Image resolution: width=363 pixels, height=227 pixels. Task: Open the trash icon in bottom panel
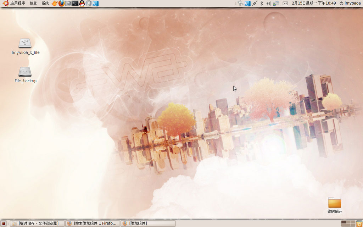[x=359, y=223]
